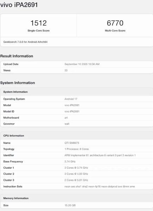Click the 'Result Information' heading
This screenshot has width=153, height=211.
tap(17, 56)
